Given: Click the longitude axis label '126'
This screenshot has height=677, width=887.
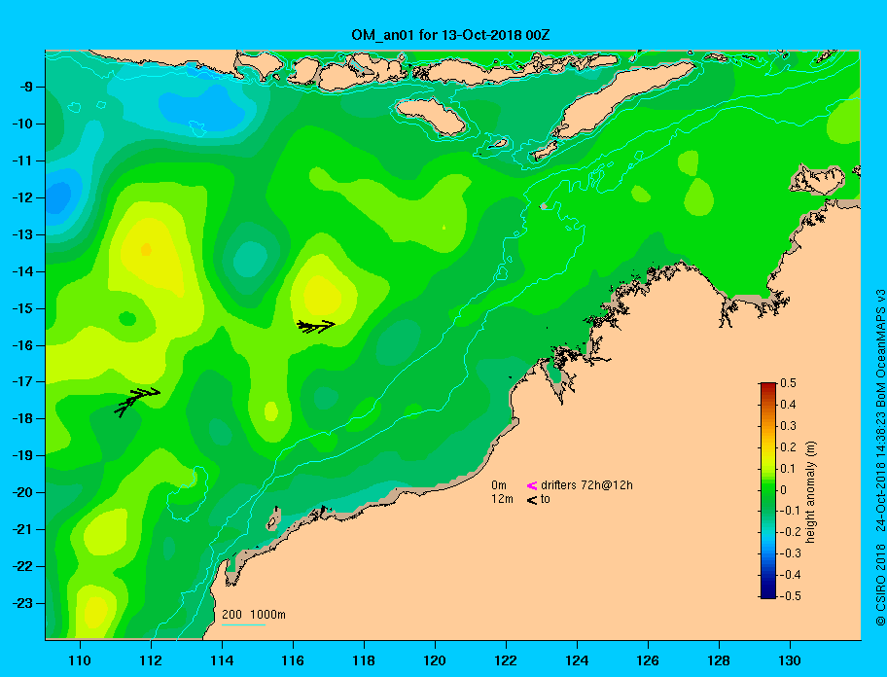Looking at the screenshot, I should coord(648,660).
